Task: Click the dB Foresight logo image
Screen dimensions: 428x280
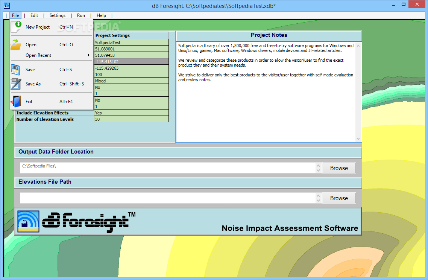Action: (x=28, y=222)
